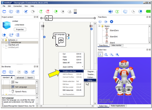The image size is (152, 110).
Task: Switch to the Robot Applications tab
Action: (x=118, y=106)
